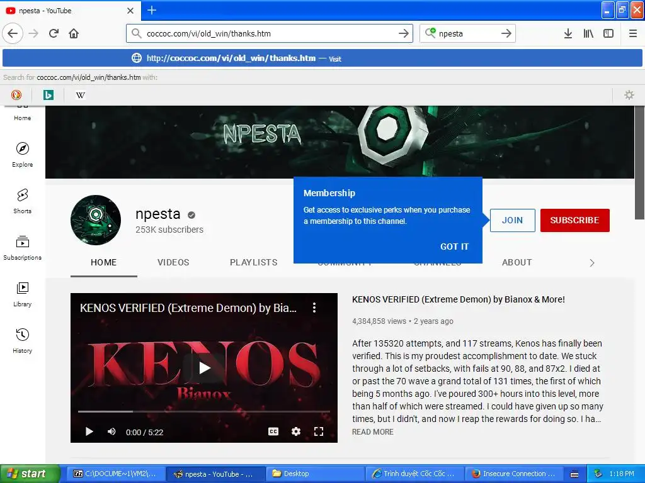Viewport: 645px width, 483px height.
Task: Visit the coccoc.com URL suggestion
Action: click(x=322, y=58)
